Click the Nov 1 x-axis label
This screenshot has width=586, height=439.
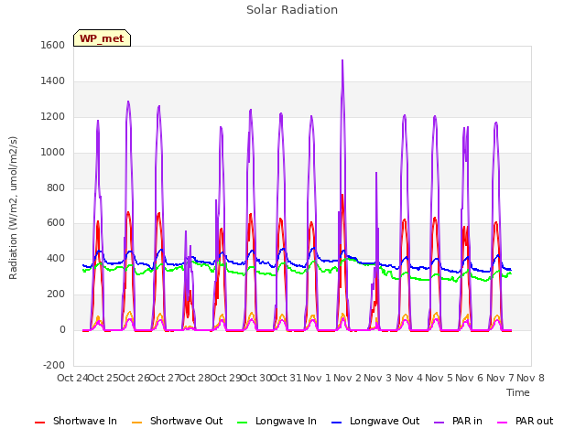coord(317,378)
